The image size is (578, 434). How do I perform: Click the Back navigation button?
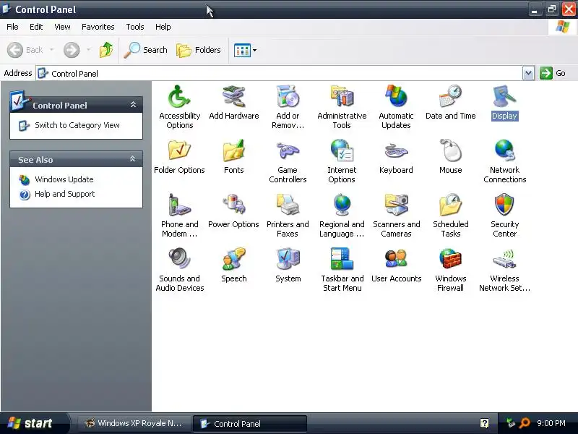[25, 50]
